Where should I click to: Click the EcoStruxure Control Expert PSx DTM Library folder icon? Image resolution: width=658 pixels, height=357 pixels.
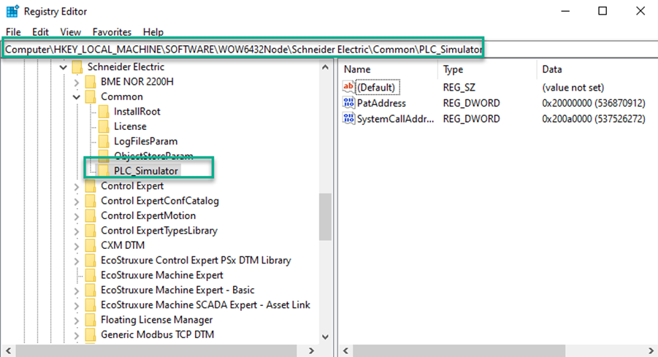(x=91, y=261)
